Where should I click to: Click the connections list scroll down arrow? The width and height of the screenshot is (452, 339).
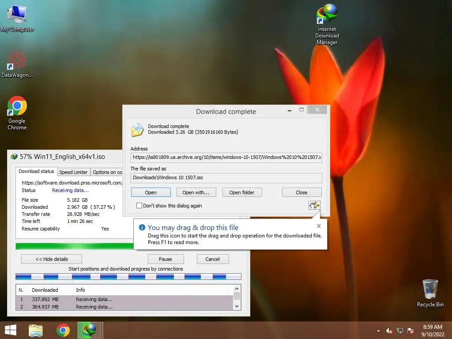237,306
